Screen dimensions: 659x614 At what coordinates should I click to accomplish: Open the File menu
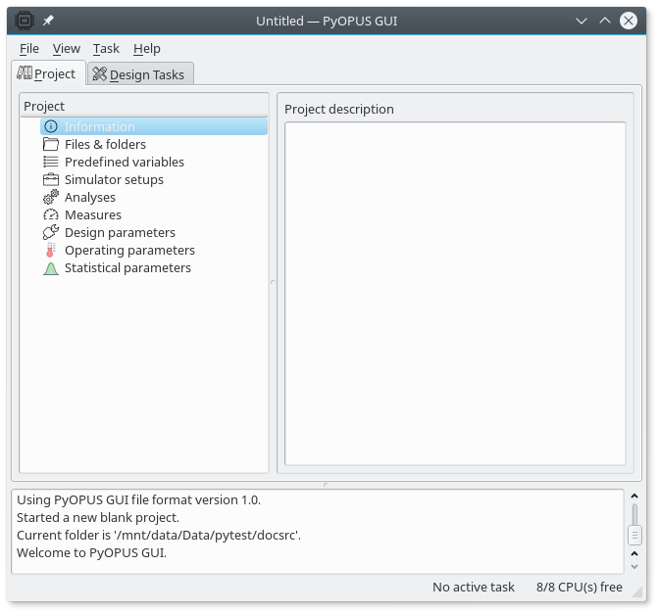(29, 48)
